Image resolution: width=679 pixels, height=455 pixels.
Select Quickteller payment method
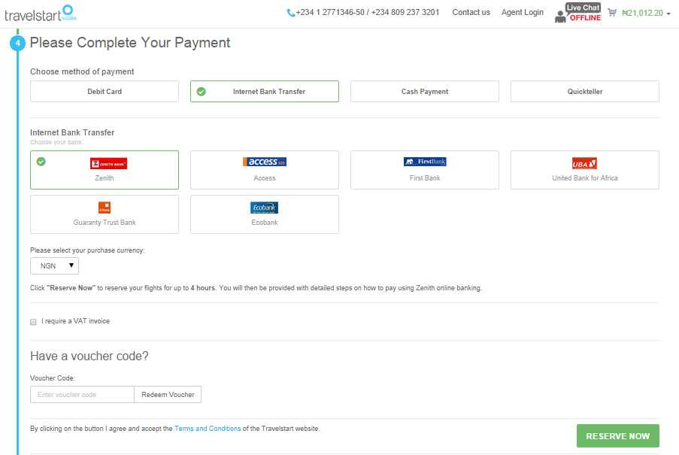[585, 91]
